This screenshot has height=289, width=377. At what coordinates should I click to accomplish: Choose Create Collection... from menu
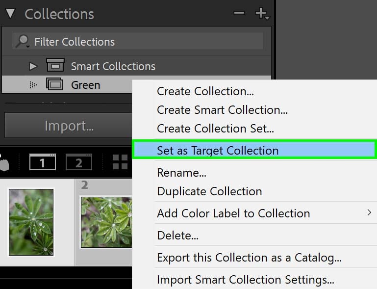(205, 91)
